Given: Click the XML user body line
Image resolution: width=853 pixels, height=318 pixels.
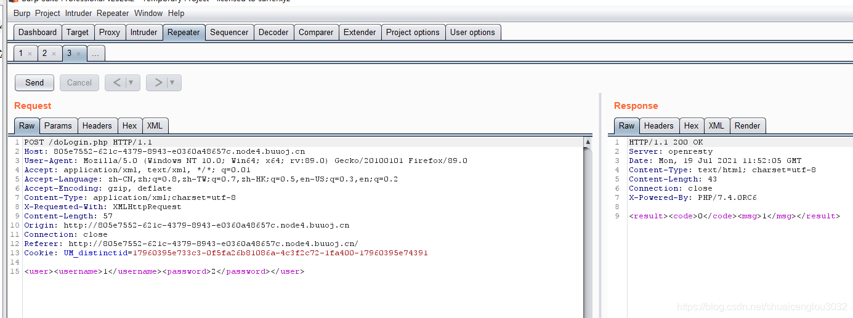Looking at the screenshot, I should (164, 271).
